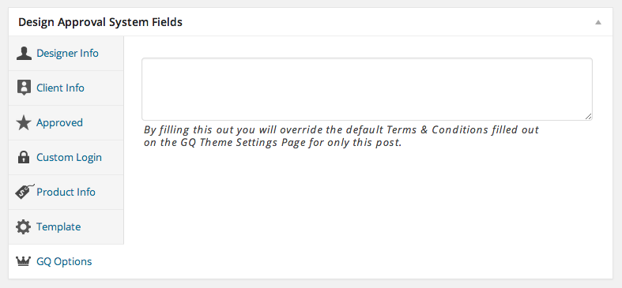
Task: Open the Custom Login tab label
Action: [69, 158]
